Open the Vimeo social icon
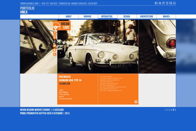This screenshot has height=131, width=196. (x=174, y=3)
